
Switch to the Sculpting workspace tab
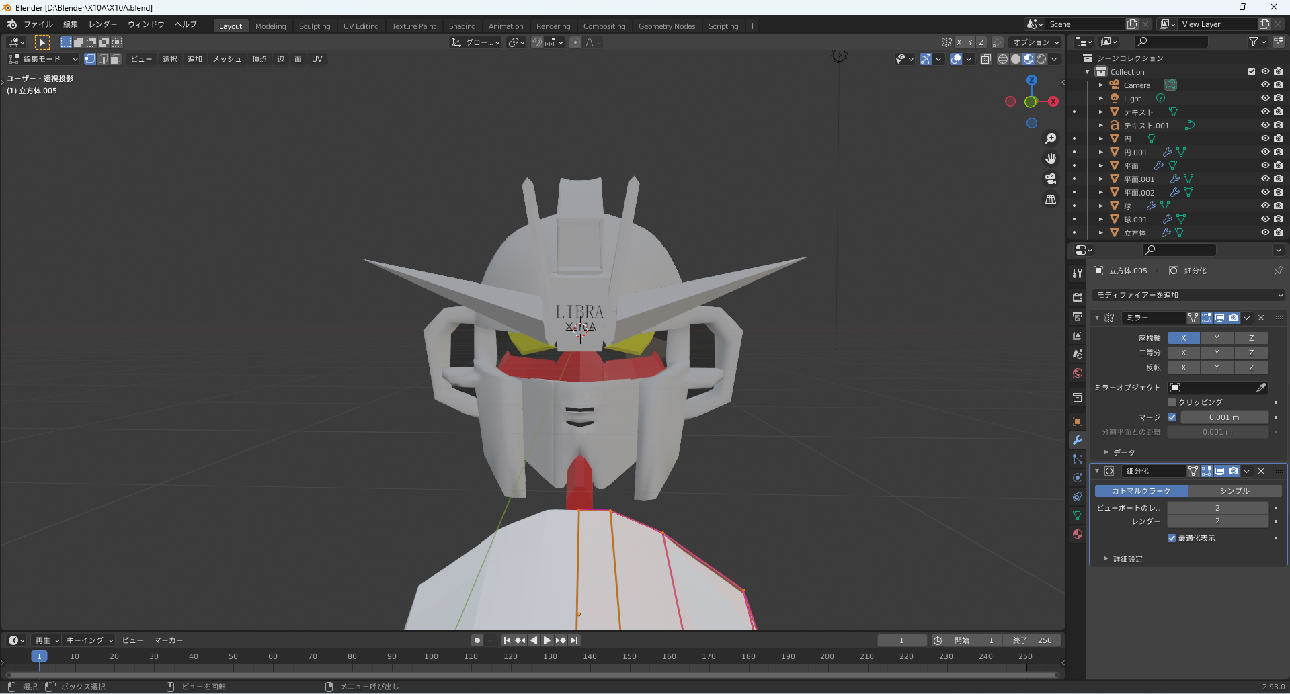coord(315,26)
